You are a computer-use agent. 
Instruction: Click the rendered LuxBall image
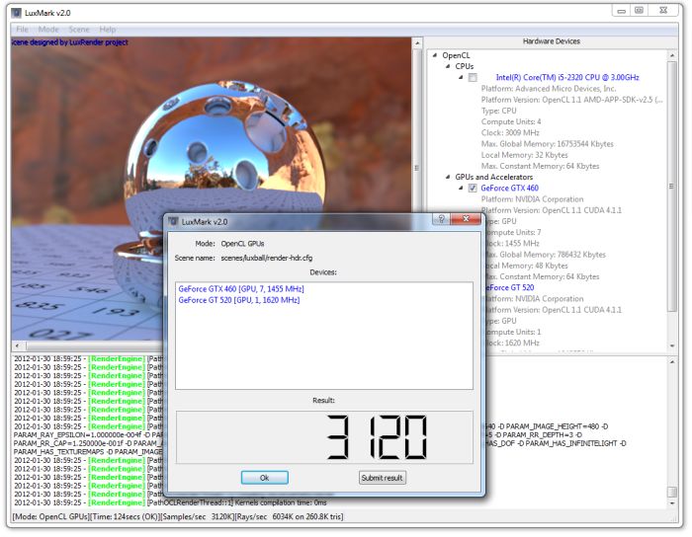pyautogui.click(x=211, y=189)
